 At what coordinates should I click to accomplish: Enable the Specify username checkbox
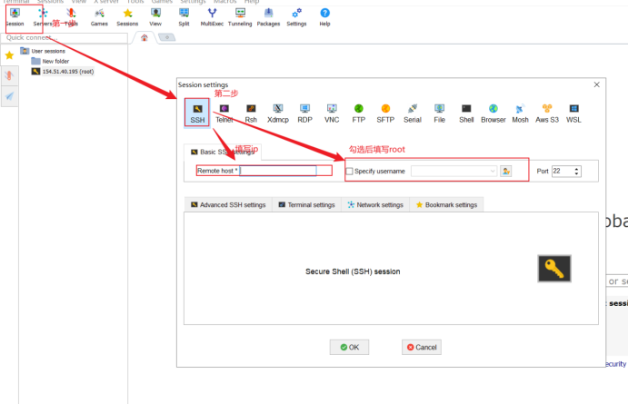click(350, 171)
